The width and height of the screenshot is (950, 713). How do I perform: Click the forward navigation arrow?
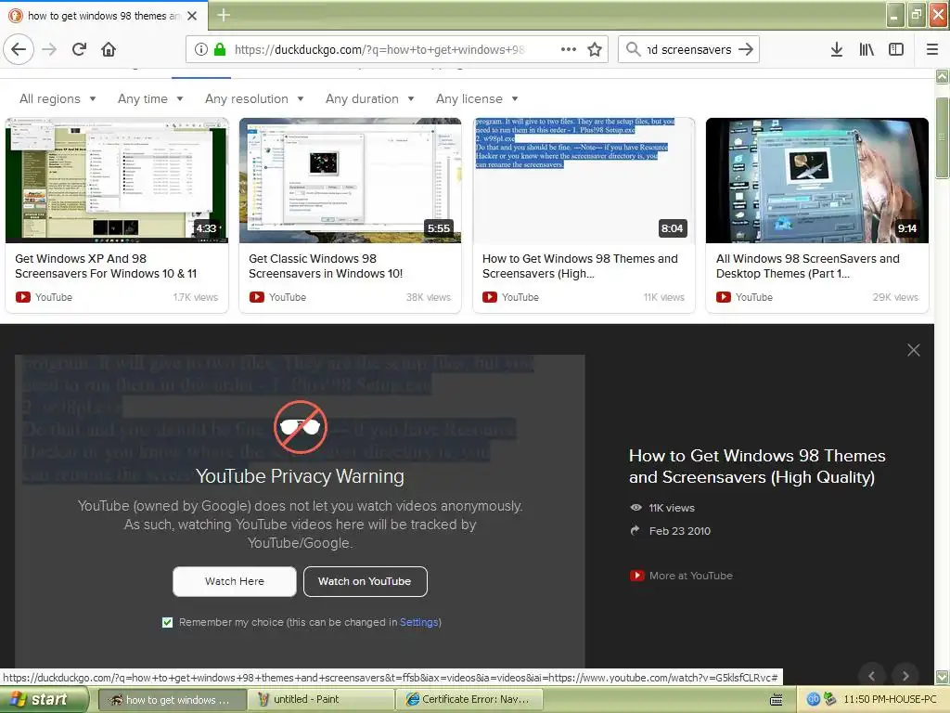[x=49, y=49]
